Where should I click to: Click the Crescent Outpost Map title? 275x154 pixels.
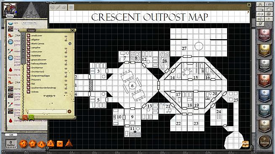click(x=150, y=17)
